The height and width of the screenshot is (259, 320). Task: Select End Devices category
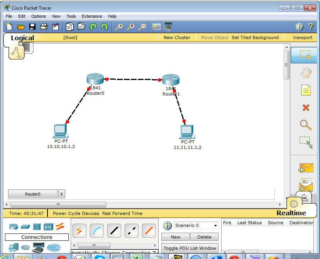(x=14, y=247)
